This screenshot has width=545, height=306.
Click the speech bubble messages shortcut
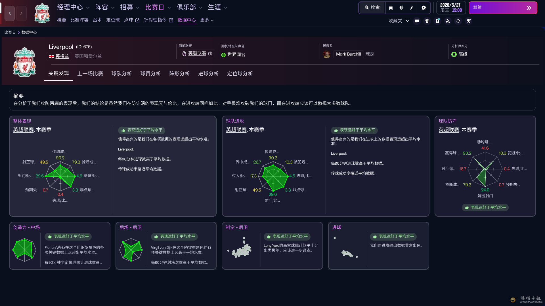pos(417,21)
